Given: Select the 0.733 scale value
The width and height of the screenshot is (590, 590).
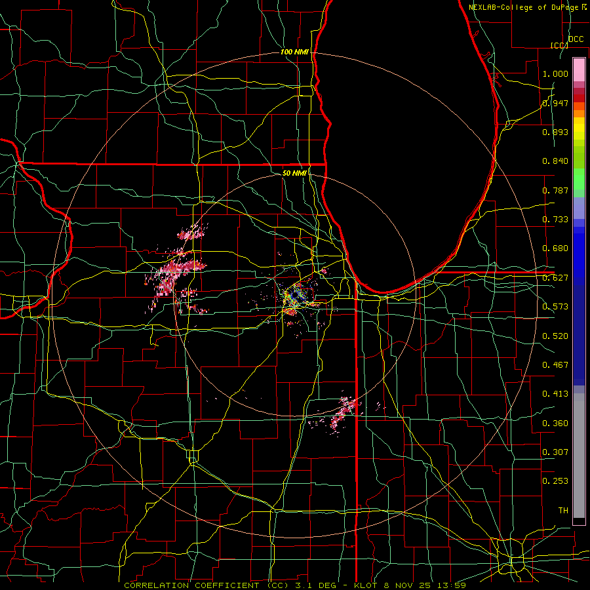Looking at the screenshot, I should coord(555,220).
